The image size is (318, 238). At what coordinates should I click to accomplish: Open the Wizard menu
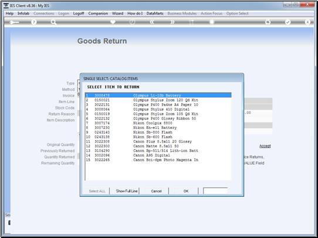tap(117, 13)
